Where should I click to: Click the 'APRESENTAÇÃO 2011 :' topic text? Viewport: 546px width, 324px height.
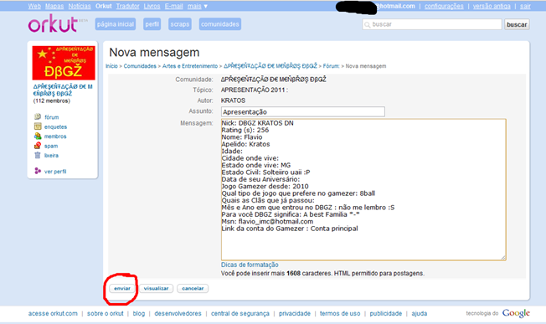click(x=255, y=90)
